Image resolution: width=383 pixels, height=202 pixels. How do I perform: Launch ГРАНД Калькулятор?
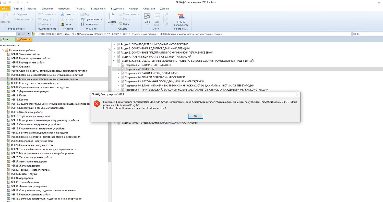(x=181, y=20)
